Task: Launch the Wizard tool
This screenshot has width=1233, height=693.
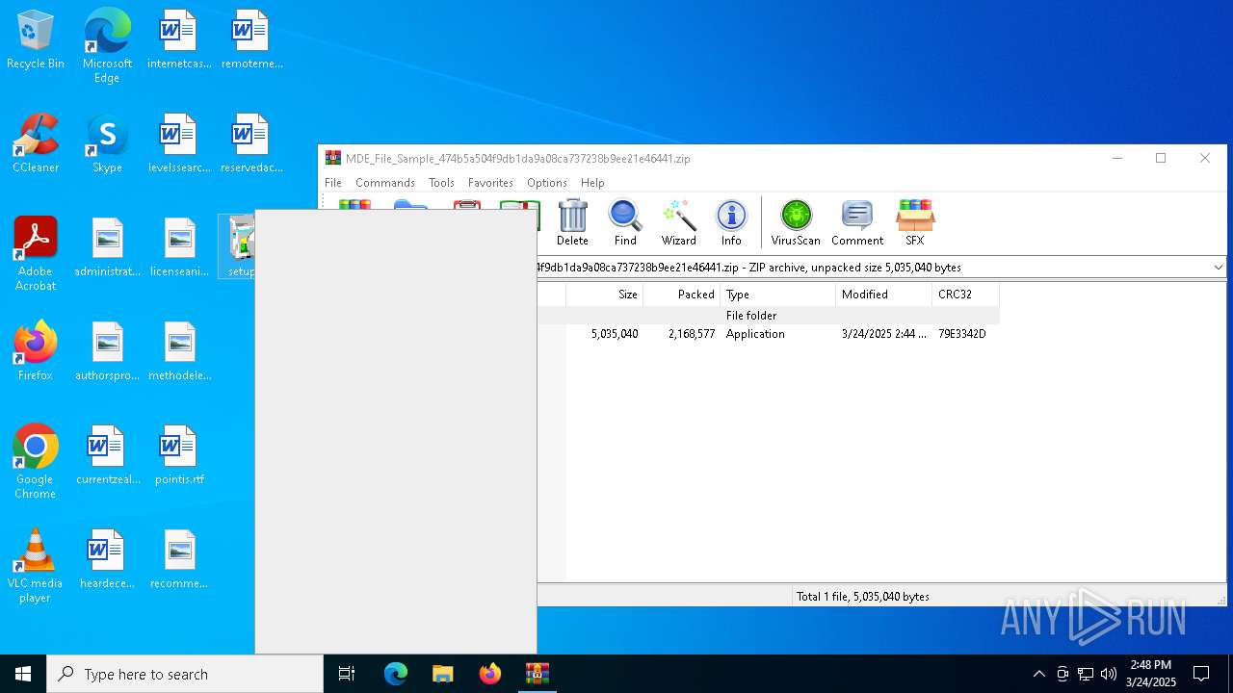Action: 678,223
